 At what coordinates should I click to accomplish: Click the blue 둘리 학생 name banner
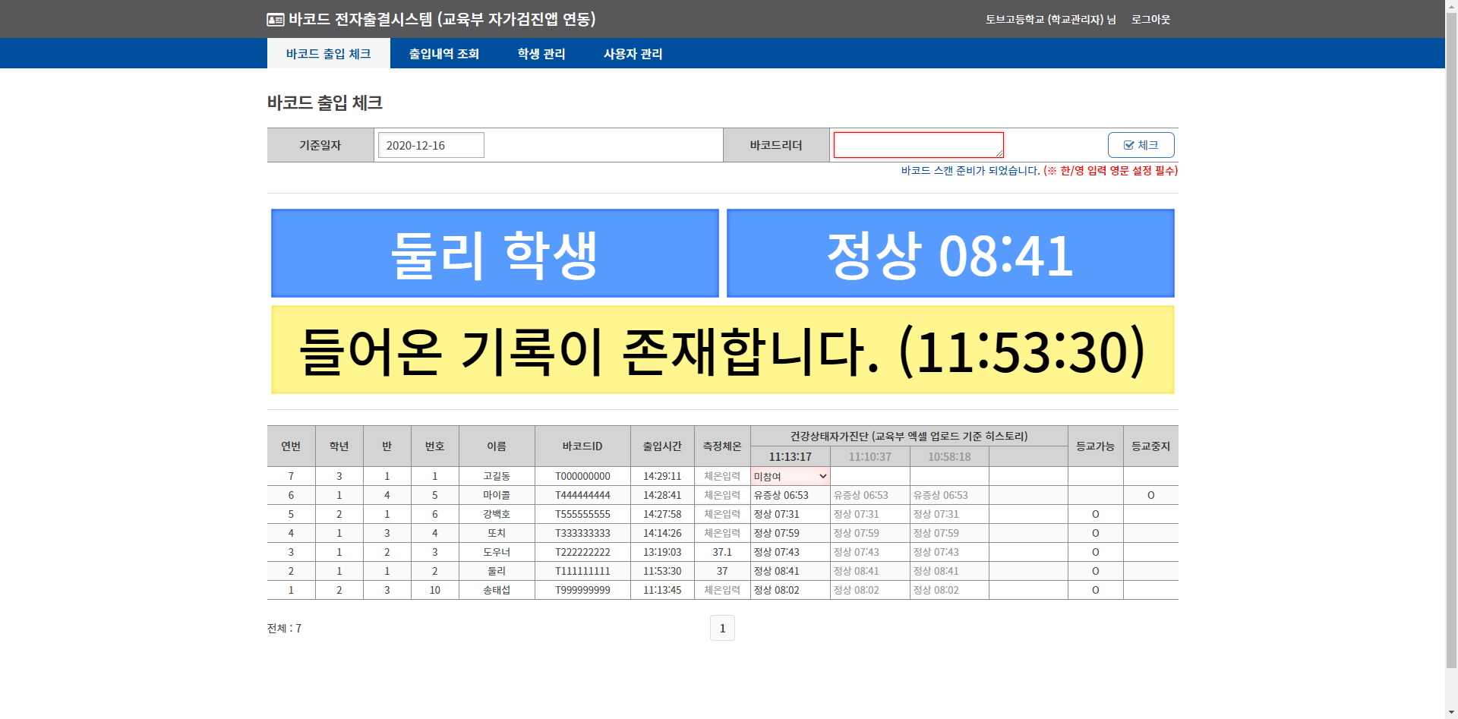495,254
